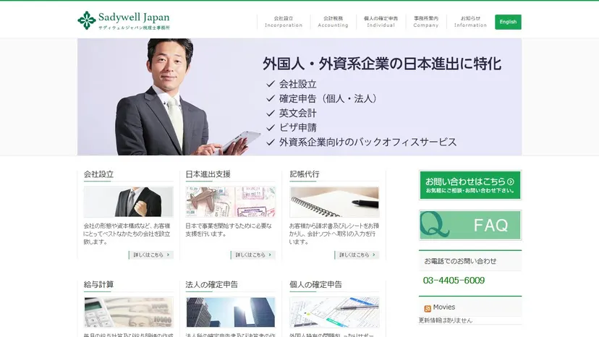Open the 記帳代行 heading link

(305, 174)
